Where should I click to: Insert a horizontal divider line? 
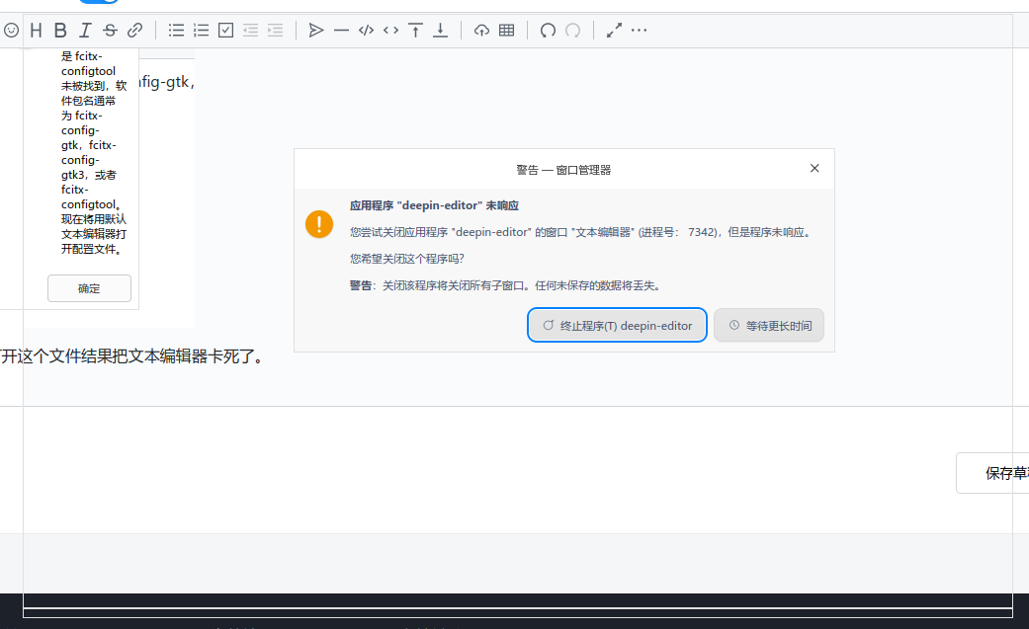click(x=341, y=31)
